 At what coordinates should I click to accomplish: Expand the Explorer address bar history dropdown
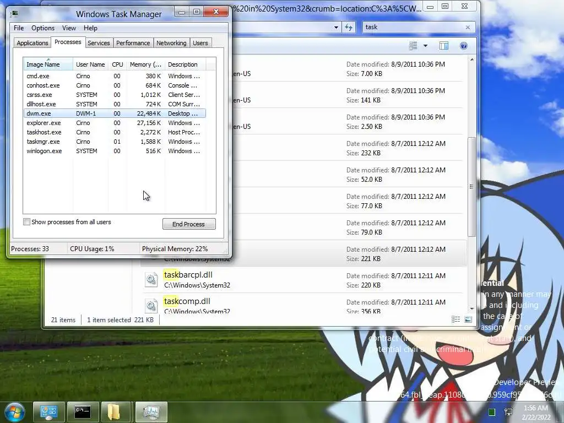336,28
